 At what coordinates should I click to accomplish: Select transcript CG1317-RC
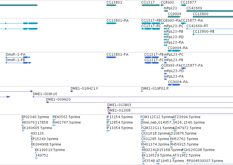click(151, 29)
